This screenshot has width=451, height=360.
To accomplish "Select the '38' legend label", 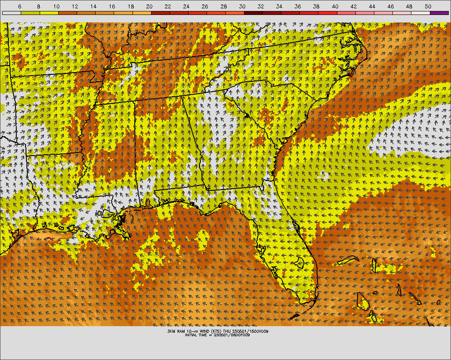I will [316, 6].
